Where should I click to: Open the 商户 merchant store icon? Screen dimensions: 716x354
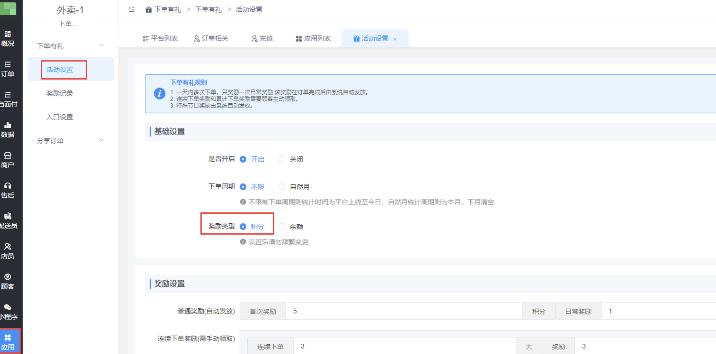pyautogui.click(x=8, y=160)
